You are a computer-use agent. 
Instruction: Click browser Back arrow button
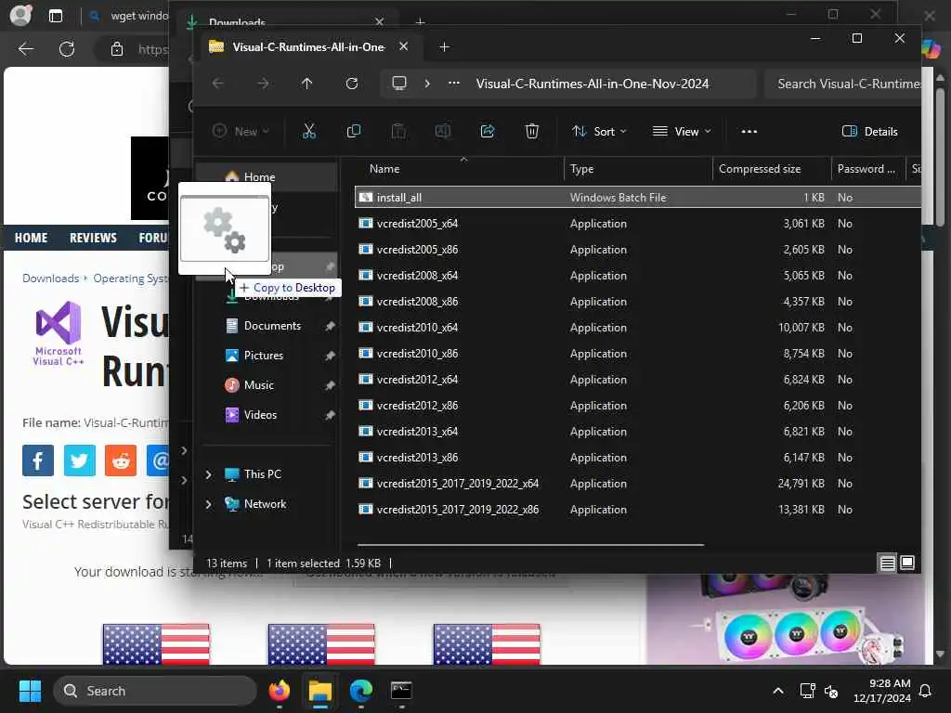click(x=25, y=49)
